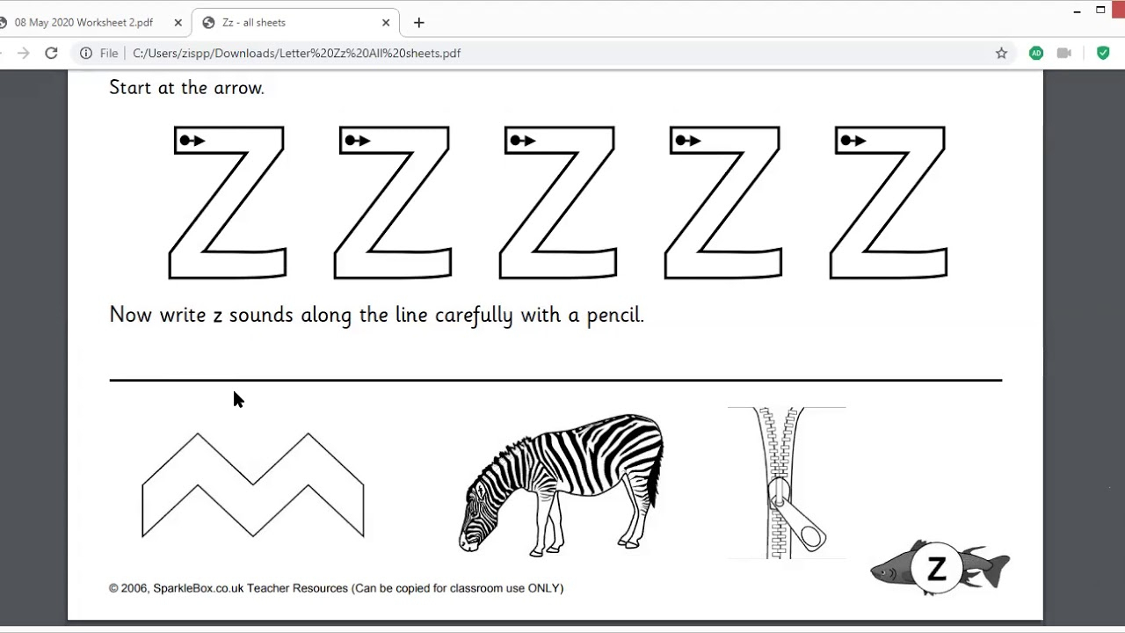This screenshot has width=1125, height=633.
Task: Click the zebra picture on worksheet
Action: coord(561,484)
